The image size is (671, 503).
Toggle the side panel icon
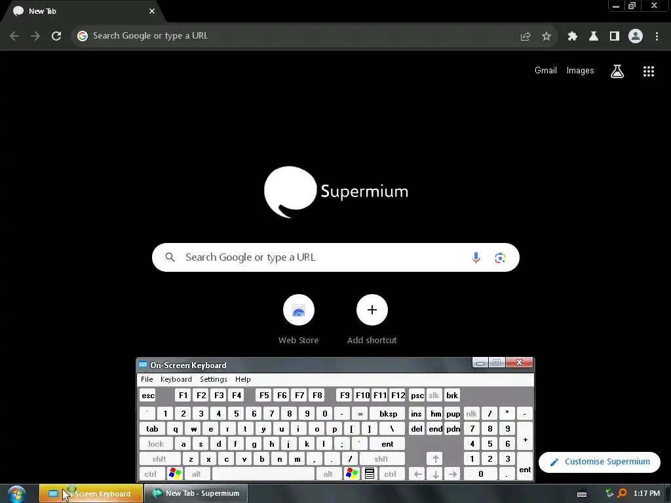tap(615, 36)
